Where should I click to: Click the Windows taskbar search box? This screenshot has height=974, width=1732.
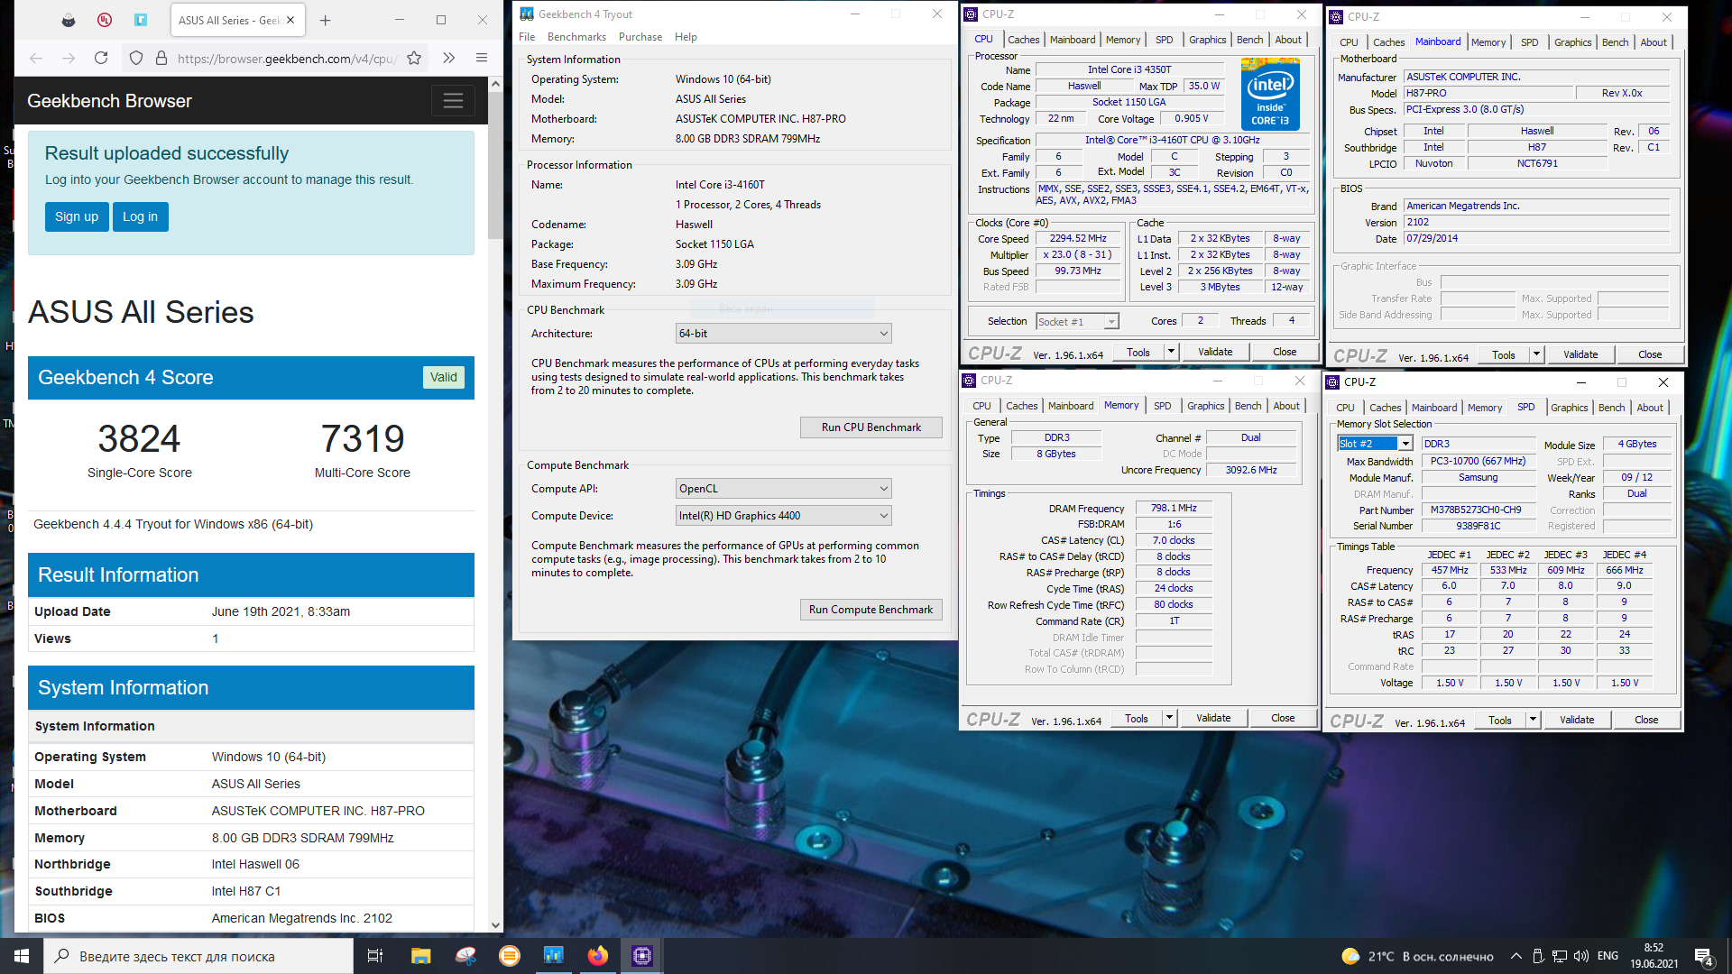click(x=198, y=956)
